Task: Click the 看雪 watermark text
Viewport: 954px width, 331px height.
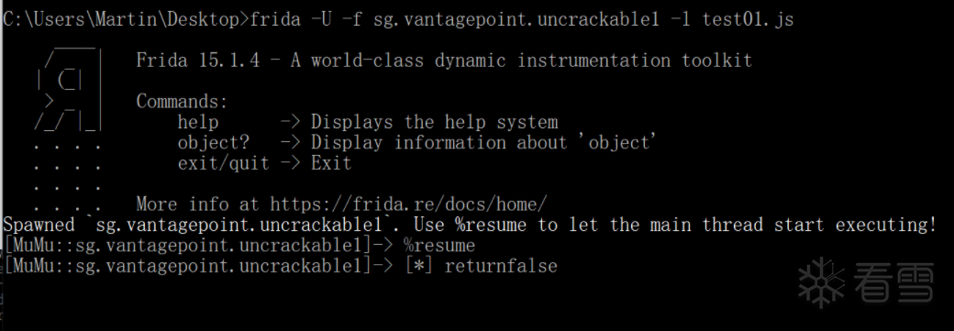Action: 893,283
